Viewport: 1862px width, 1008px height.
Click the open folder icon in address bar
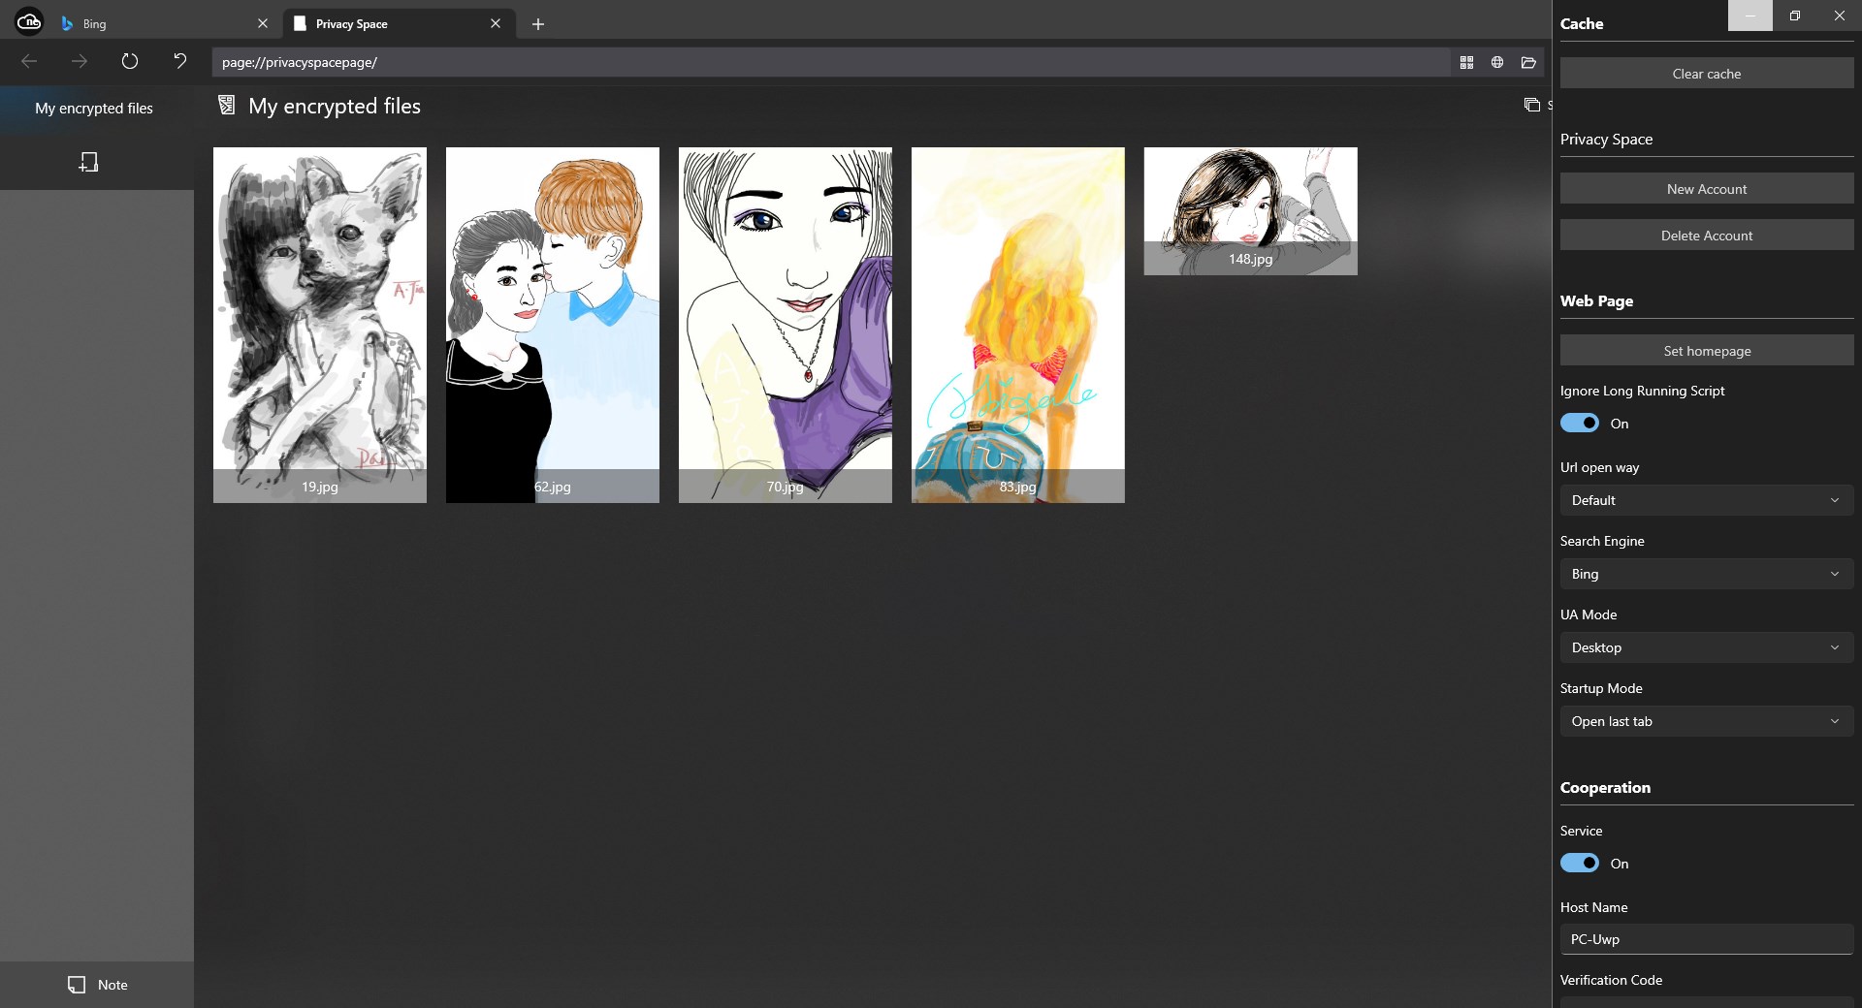tap(1528, 62)
